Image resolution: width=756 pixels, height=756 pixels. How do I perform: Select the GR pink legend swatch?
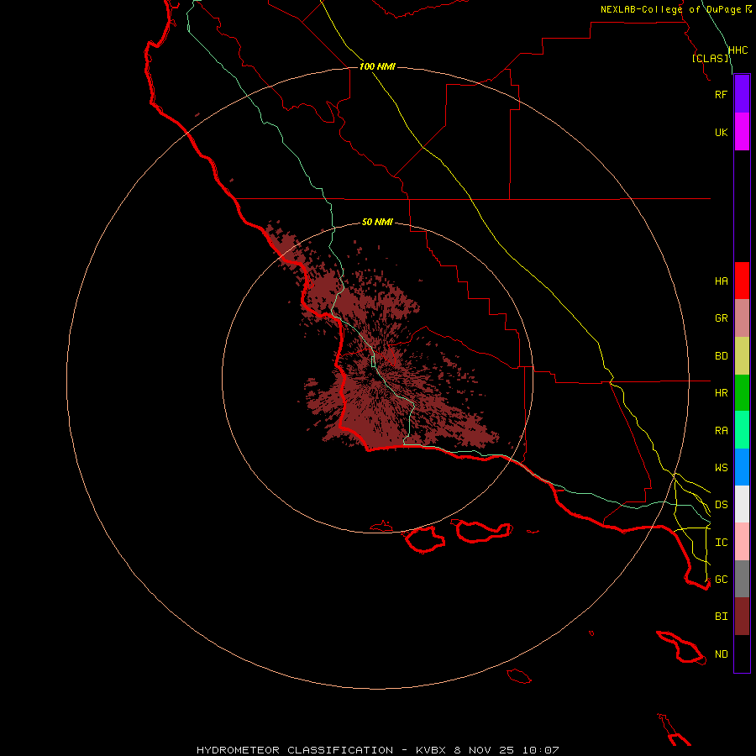coord(742,318)
